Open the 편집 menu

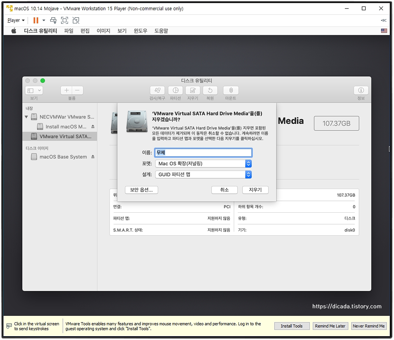[x=85, y=31]
